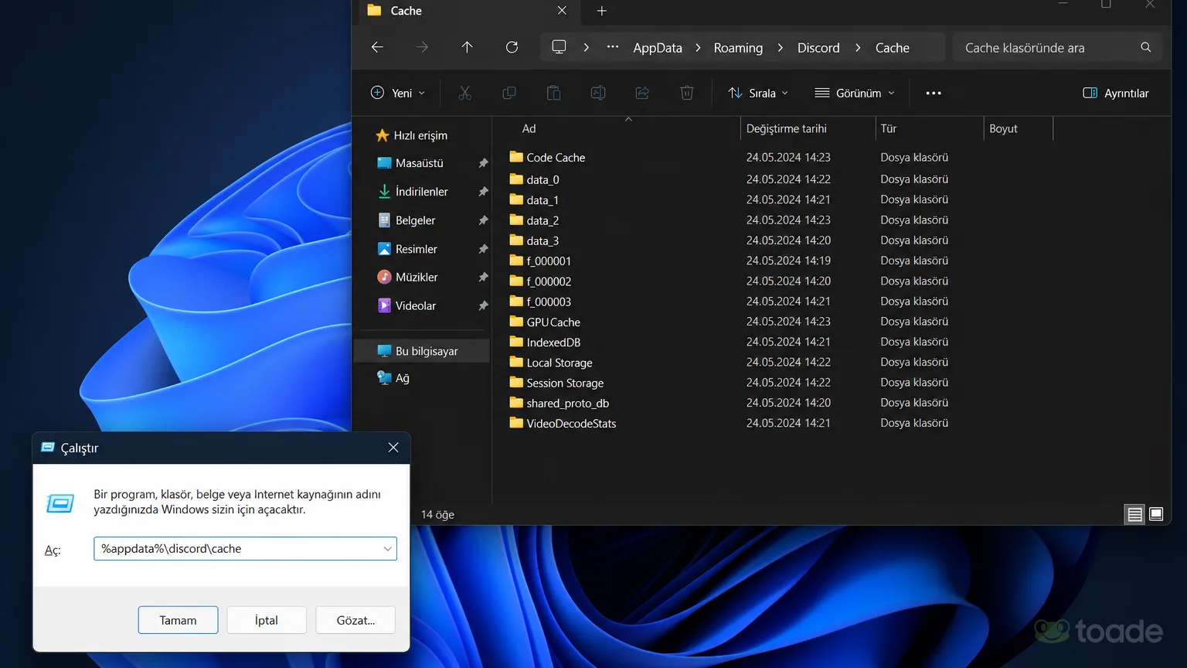Open the Yeni dropdown menu
The image size is (1187, 668).
[x=398, y=93]
